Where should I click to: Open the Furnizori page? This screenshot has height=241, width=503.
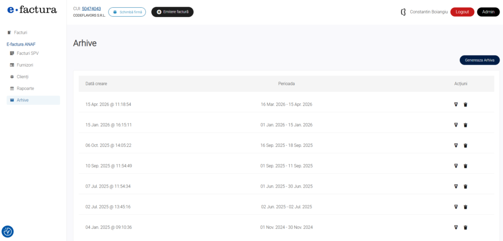(25, 65)
